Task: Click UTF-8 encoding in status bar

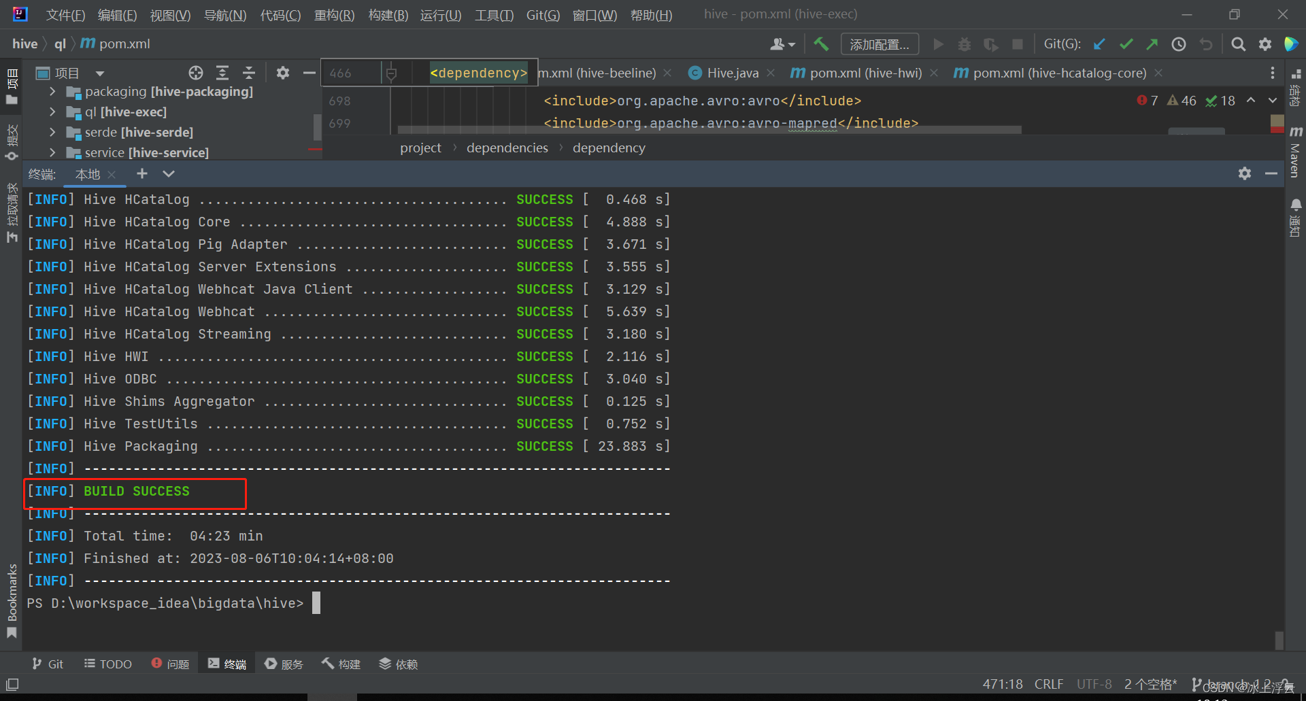Action: [1094, 684]
